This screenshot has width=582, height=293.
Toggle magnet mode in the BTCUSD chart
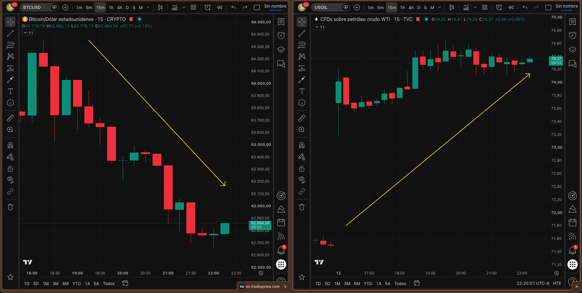(10, 145)
